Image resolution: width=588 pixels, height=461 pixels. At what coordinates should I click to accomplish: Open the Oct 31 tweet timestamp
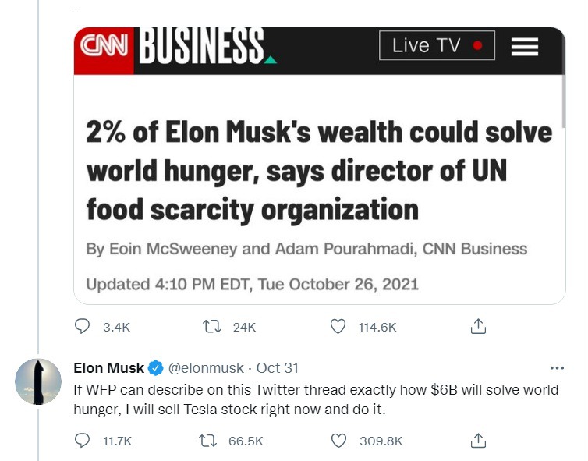coord(277,368)
